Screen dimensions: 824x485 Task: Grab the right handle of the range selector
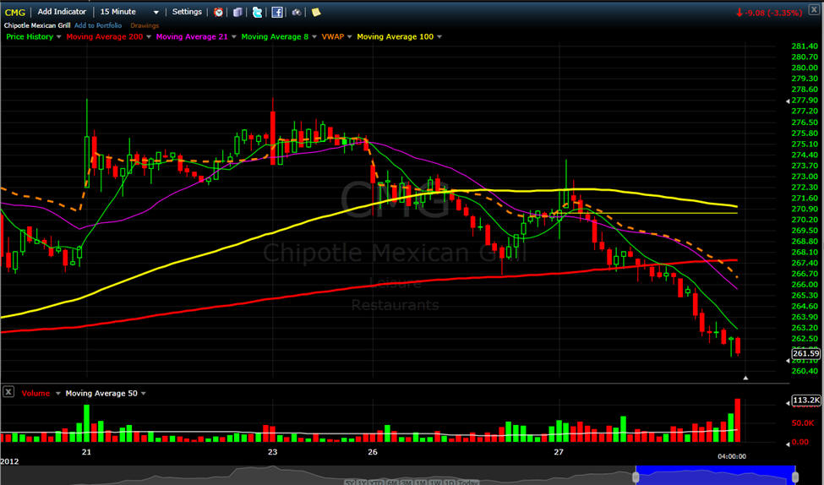coord(795,477)
